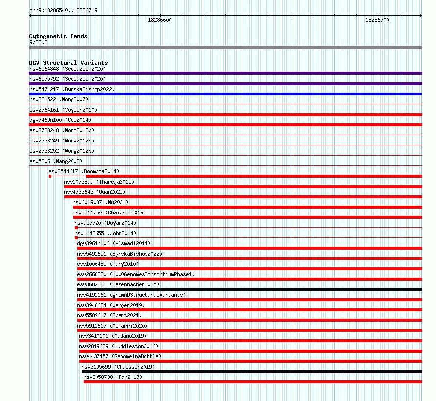Open variant esv2764161 (Vogler2010)
This screenshot has height=401, width=436.
coord(63,110)
